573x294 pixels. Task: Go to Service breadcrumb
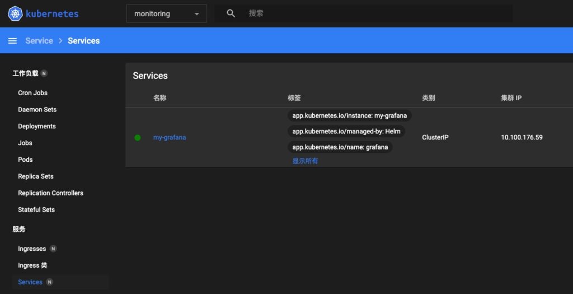tap(39, 40)
